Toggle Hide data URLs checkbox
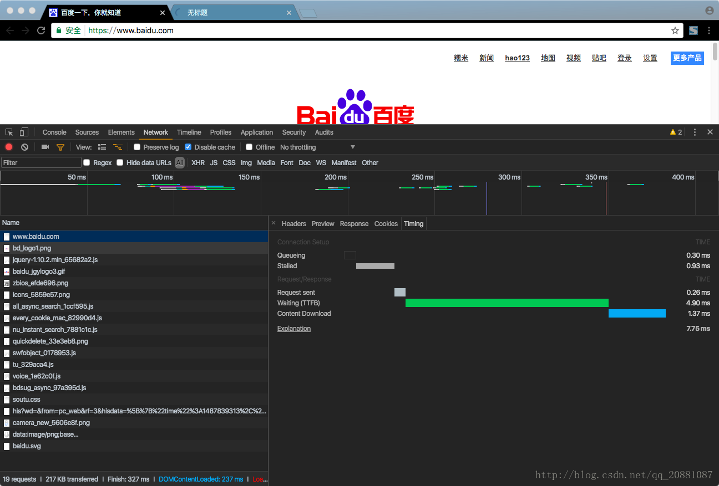This screenshot has height=486, width=719. (x=120, y=162)
